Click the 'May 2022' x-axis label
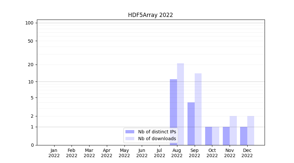Viewport: 294px width, 163px height. pyautogui.click(x=124, y=153)
